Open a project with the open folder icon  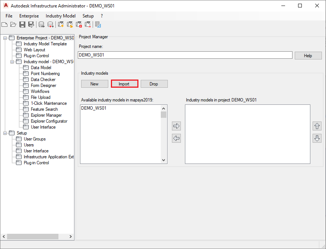13,25
